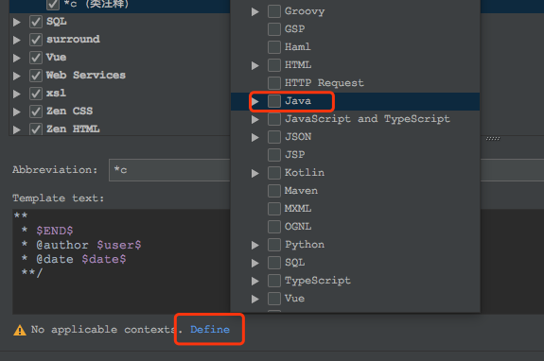Check the MXML context checkbox

[x=274, y=209]
